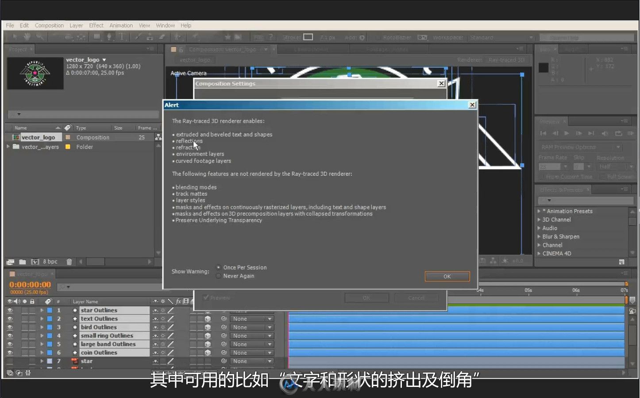Click Ray-traced 3D renderer button
The width and height of the screenshot is (640, 398).
(x=506, y=60)
